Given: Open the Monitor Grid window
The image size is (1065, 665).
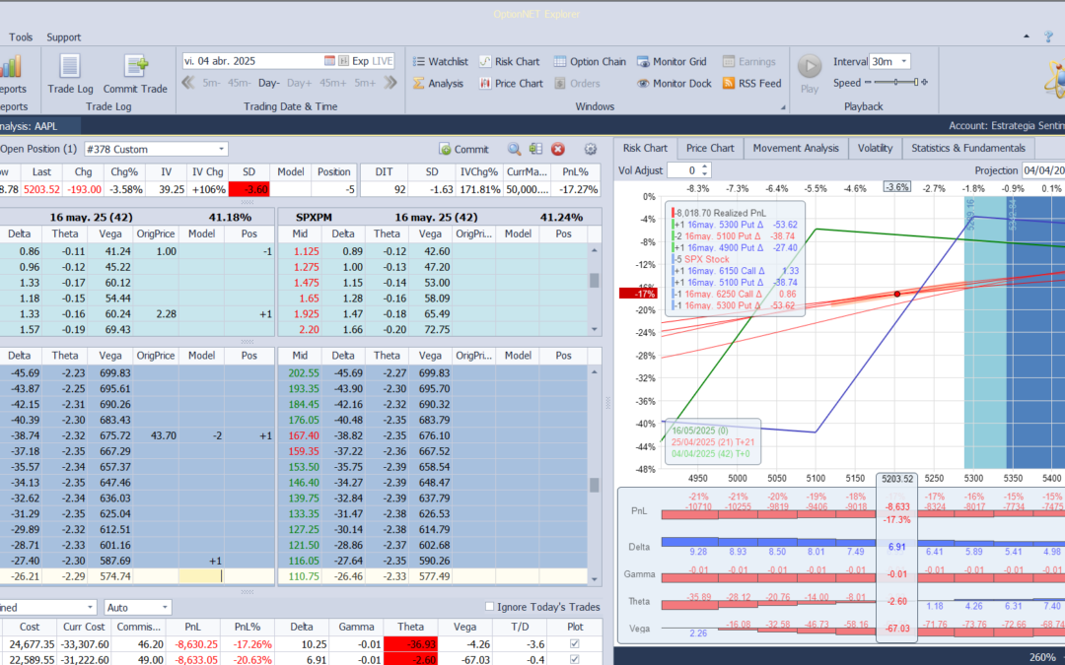Looking at the screenshot, I should coord(672,62).
